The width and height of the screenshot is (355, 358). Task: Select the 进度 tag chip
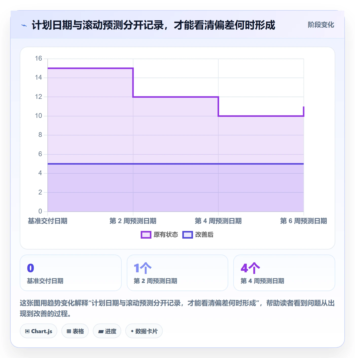tap(107, 331)
